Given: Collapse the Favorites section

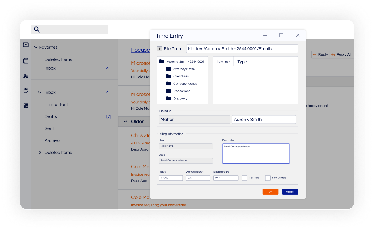Looking at the screenshot, I should click(x=35, y=47).
